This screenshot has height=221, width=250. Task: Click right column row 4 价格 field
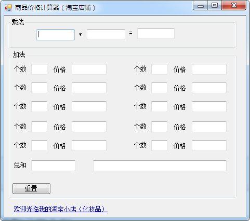click(x=209, y=127)
